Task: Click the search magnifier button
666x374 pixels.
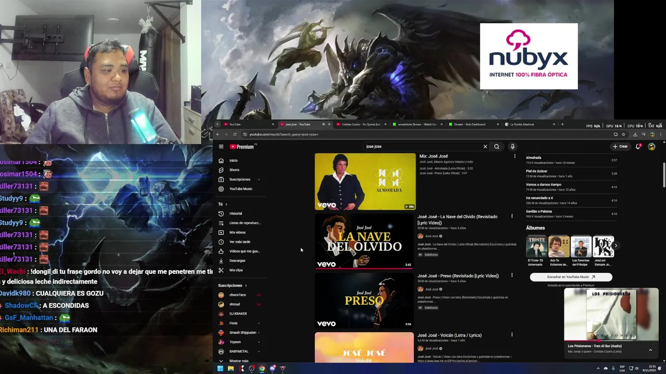Action: pos(496,146)
